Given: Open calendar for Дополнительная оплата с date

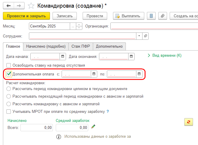Looking at the screenshot, I should (94, 74).
